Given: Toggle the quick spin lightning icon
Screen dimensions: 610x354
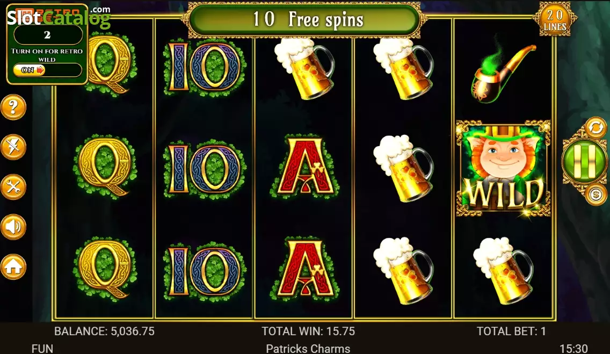Looking at the screenshot, I should (x=13, y=147).
